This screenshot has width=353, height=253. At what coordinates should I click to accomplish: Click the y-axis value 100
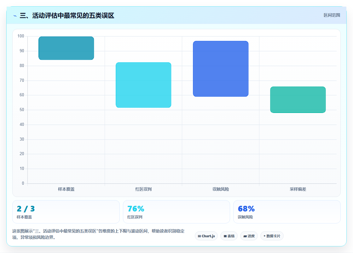(21, 36)
